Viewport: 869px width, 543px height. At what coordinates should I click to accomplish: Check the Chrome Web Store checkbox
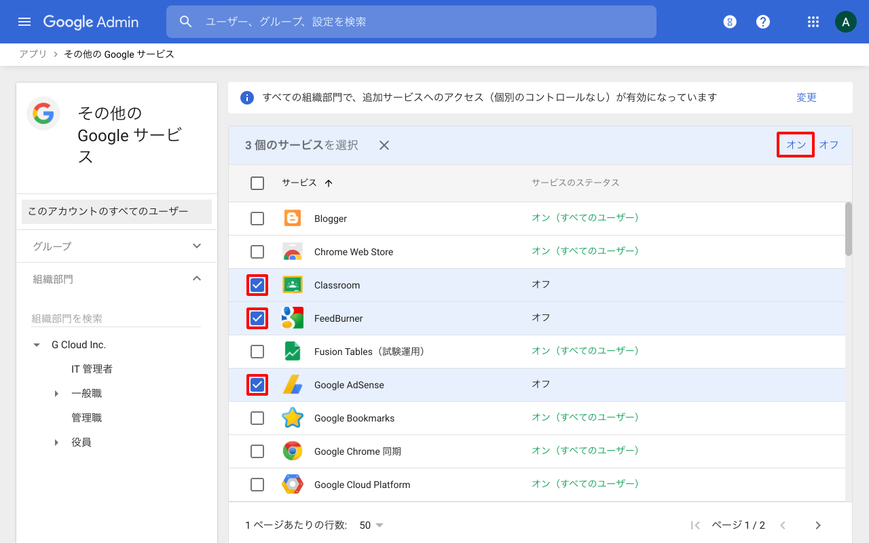point(257,252)
